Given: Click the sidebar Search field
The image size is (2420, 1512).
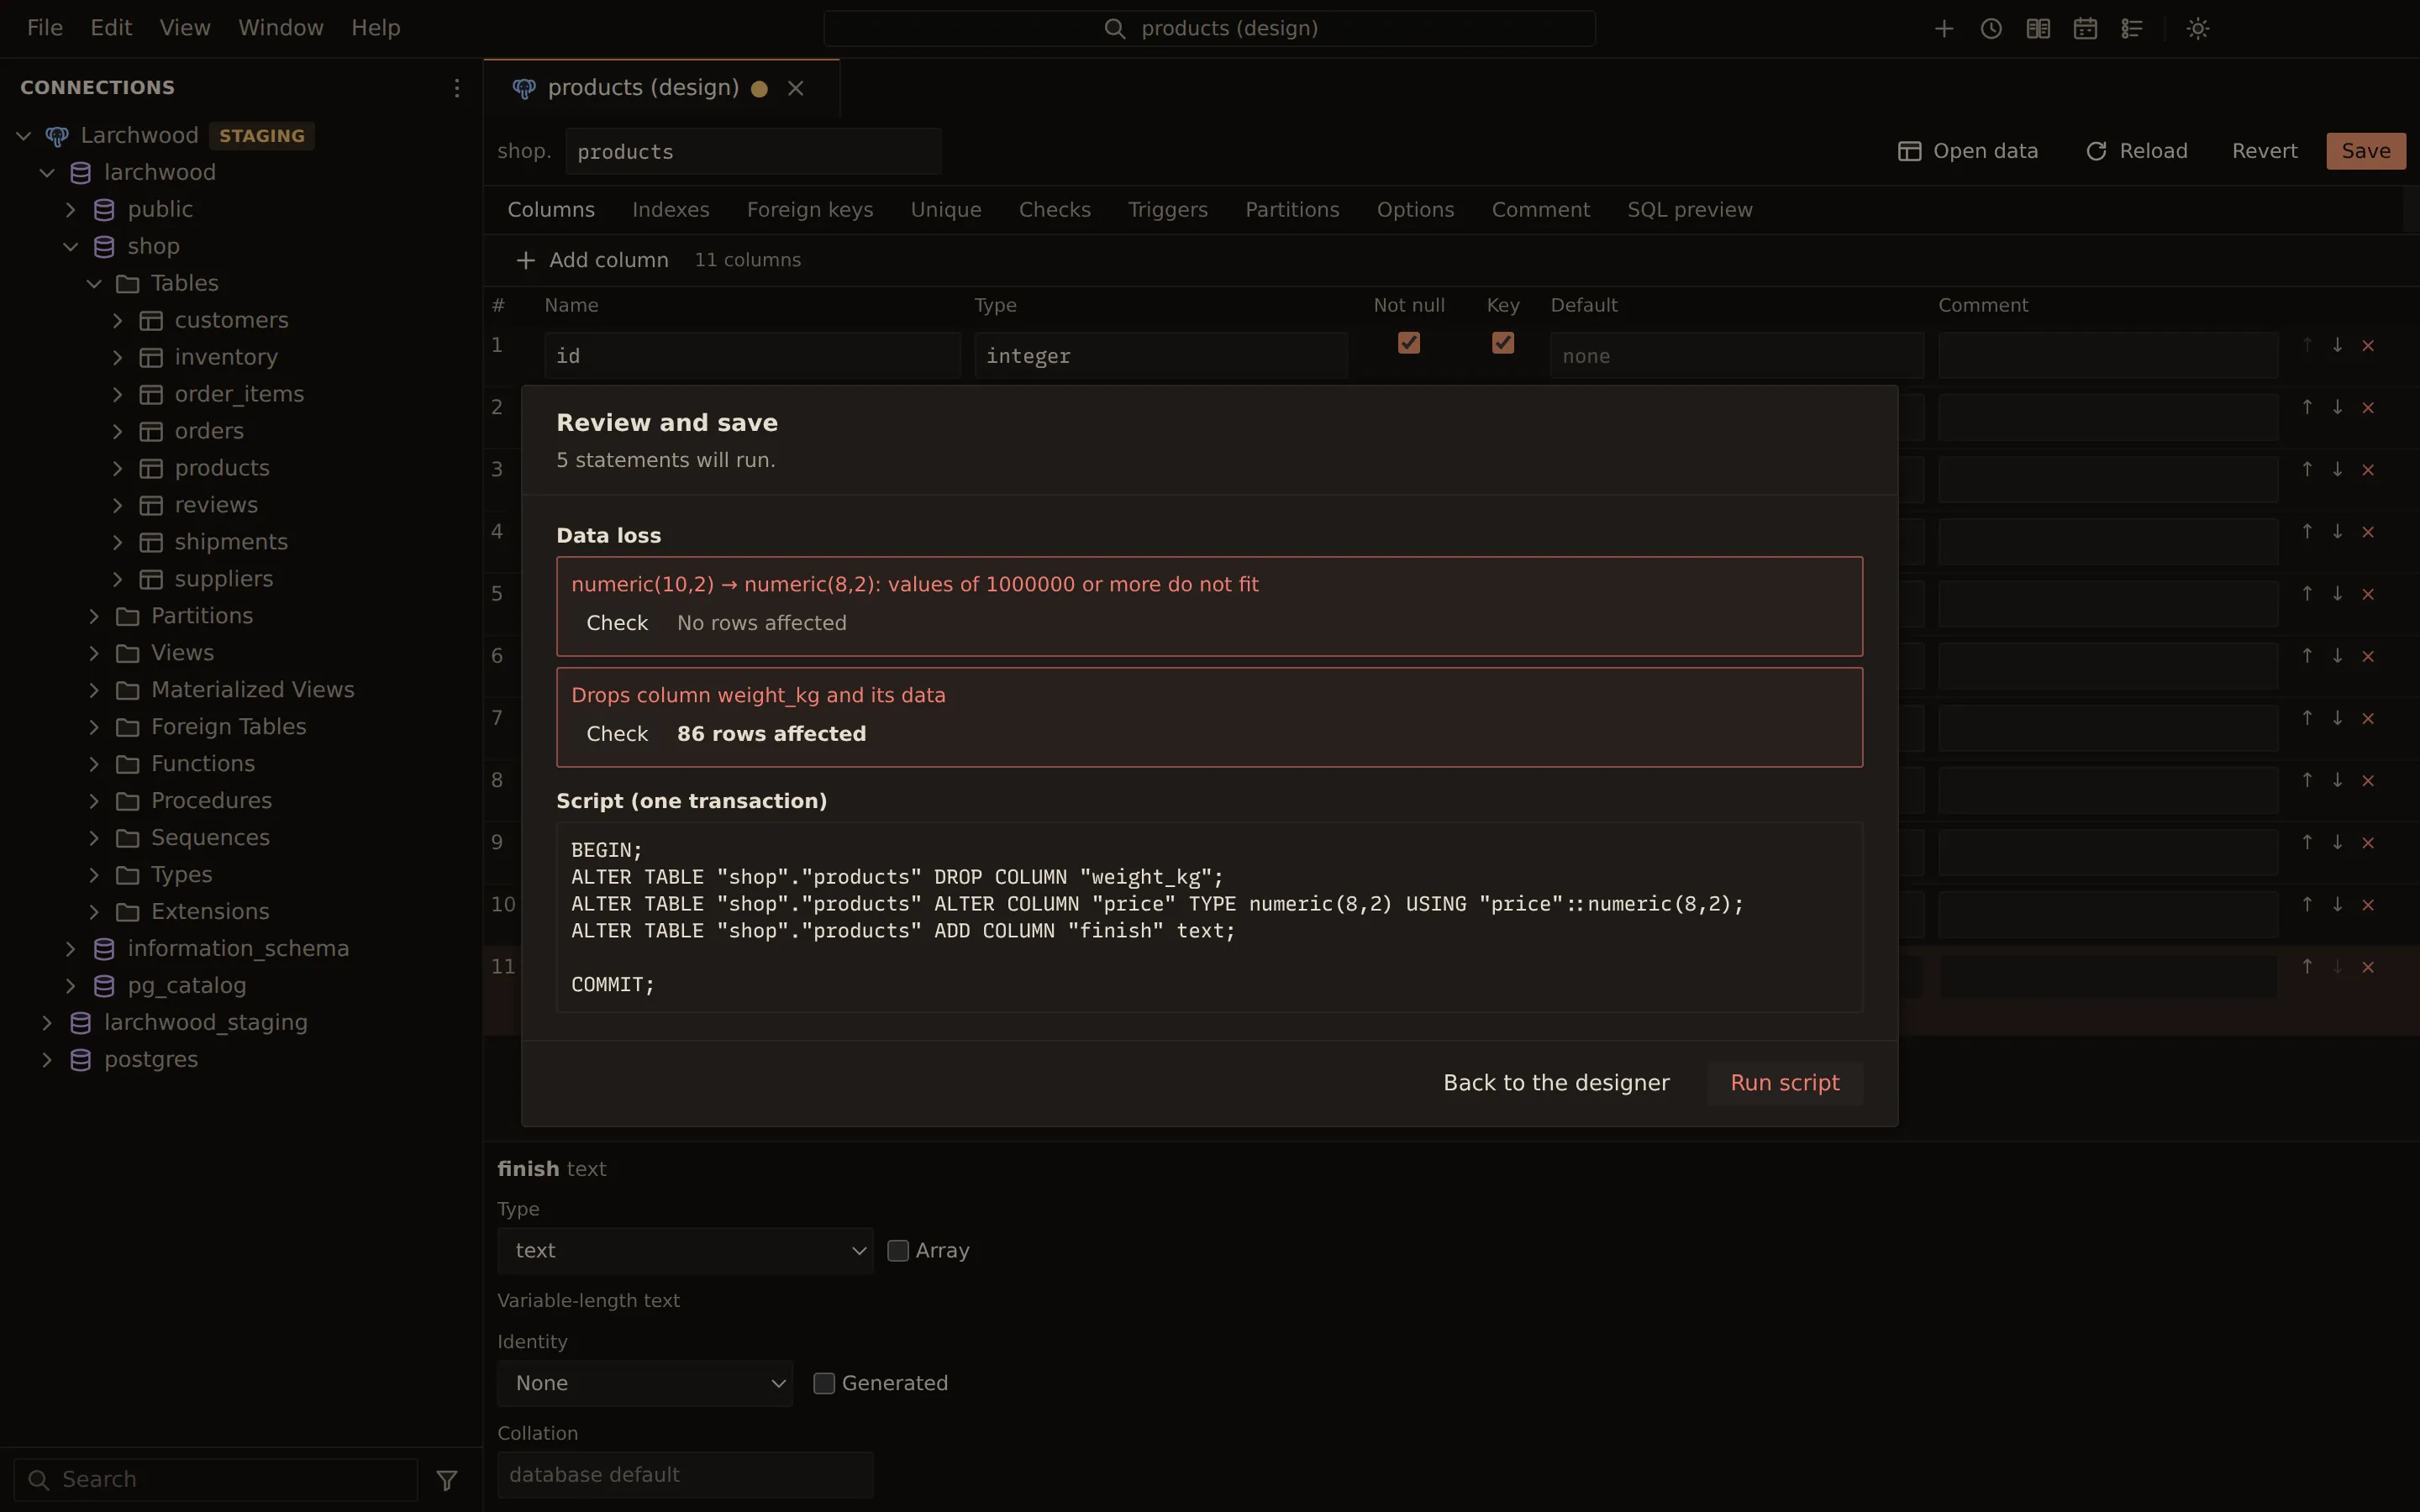Looking at the screenshot, I should 215,1479.
